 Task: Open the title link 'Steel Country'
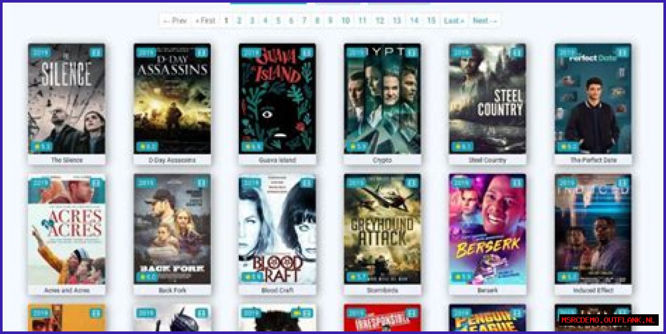click(x=488, y=160)
